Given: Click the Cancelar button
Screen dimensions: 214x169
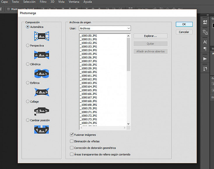Looking at the screenshot, I should [184, 32].
